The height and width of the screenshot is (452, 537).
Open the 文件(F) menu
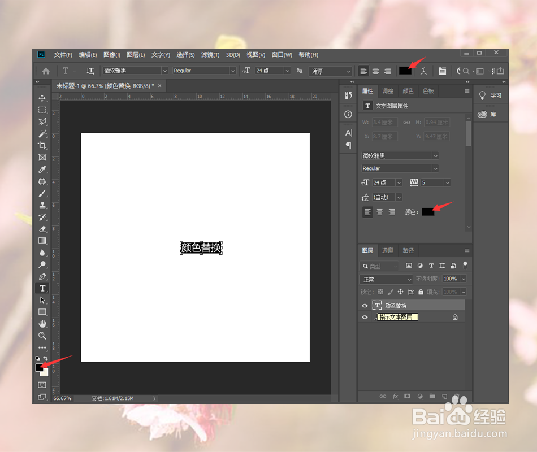[63, 55]
